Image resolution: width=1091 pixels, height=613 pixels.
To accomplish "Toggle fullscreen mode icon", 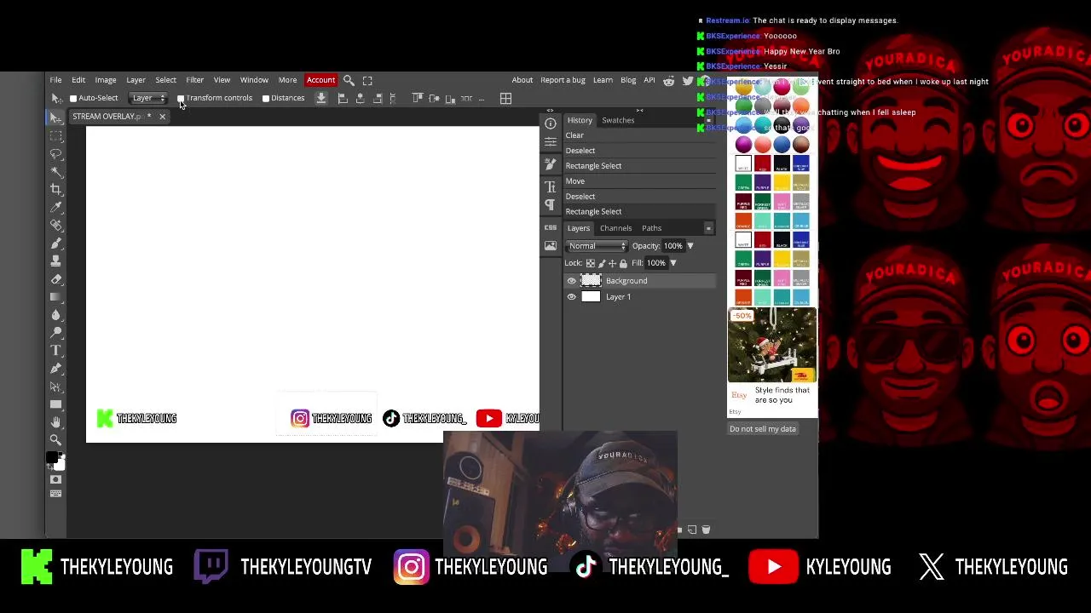I will click(x=367, y=80).
